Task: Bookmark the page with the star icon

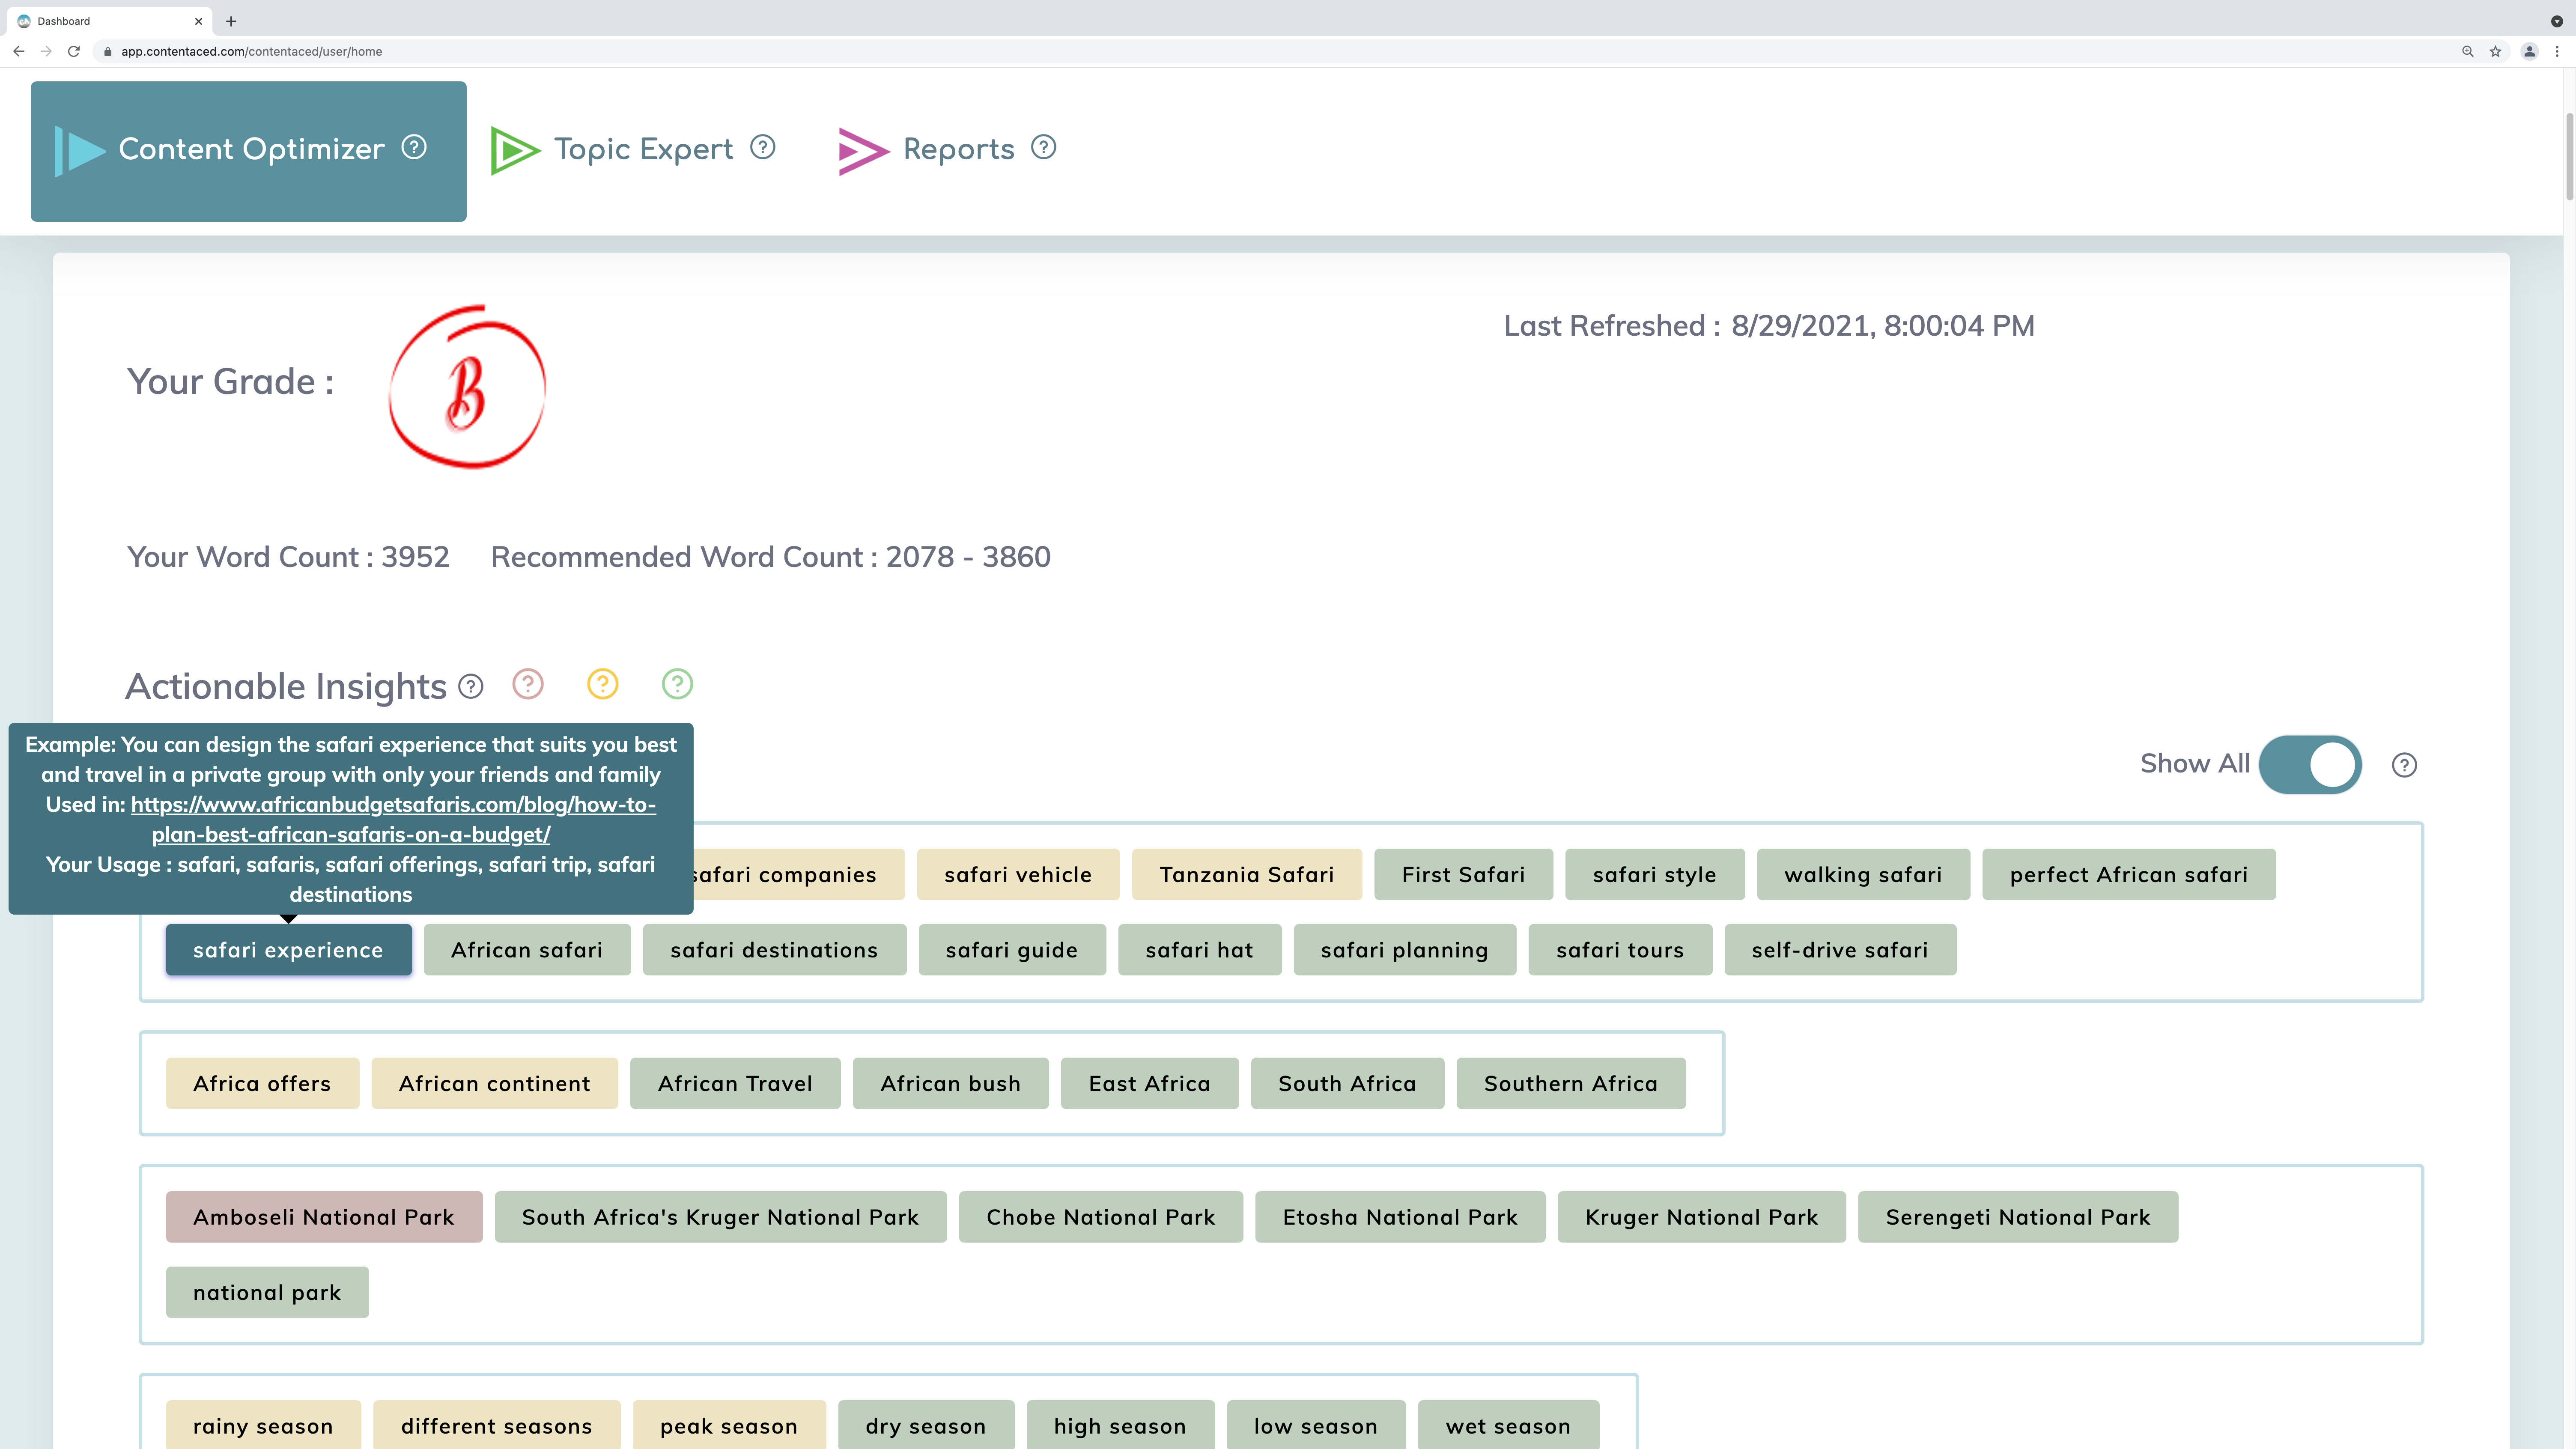Action: click(2495, 51)
